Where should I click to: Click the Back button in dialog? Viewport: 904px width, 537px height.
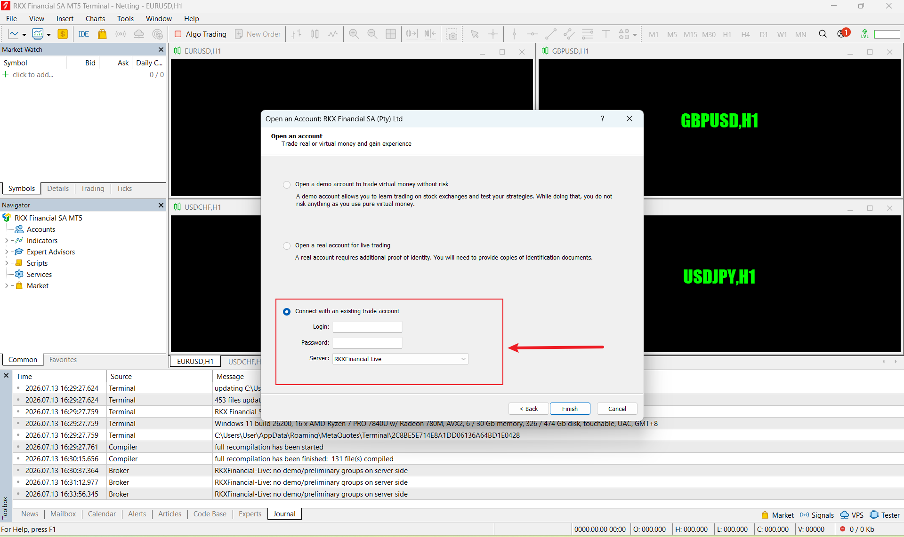click(x=528, y=409)
